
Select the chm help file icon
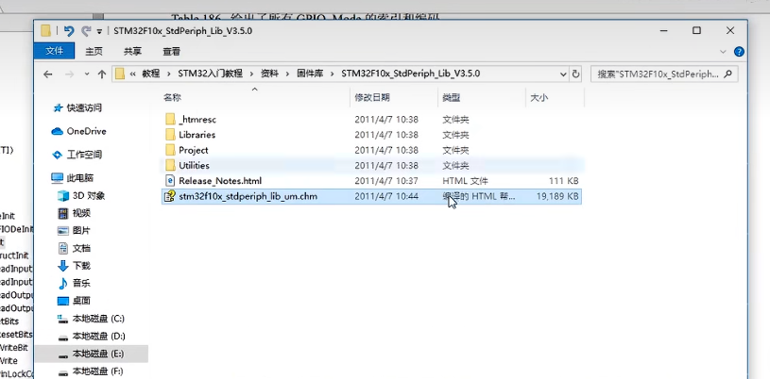tap(170, 197)
